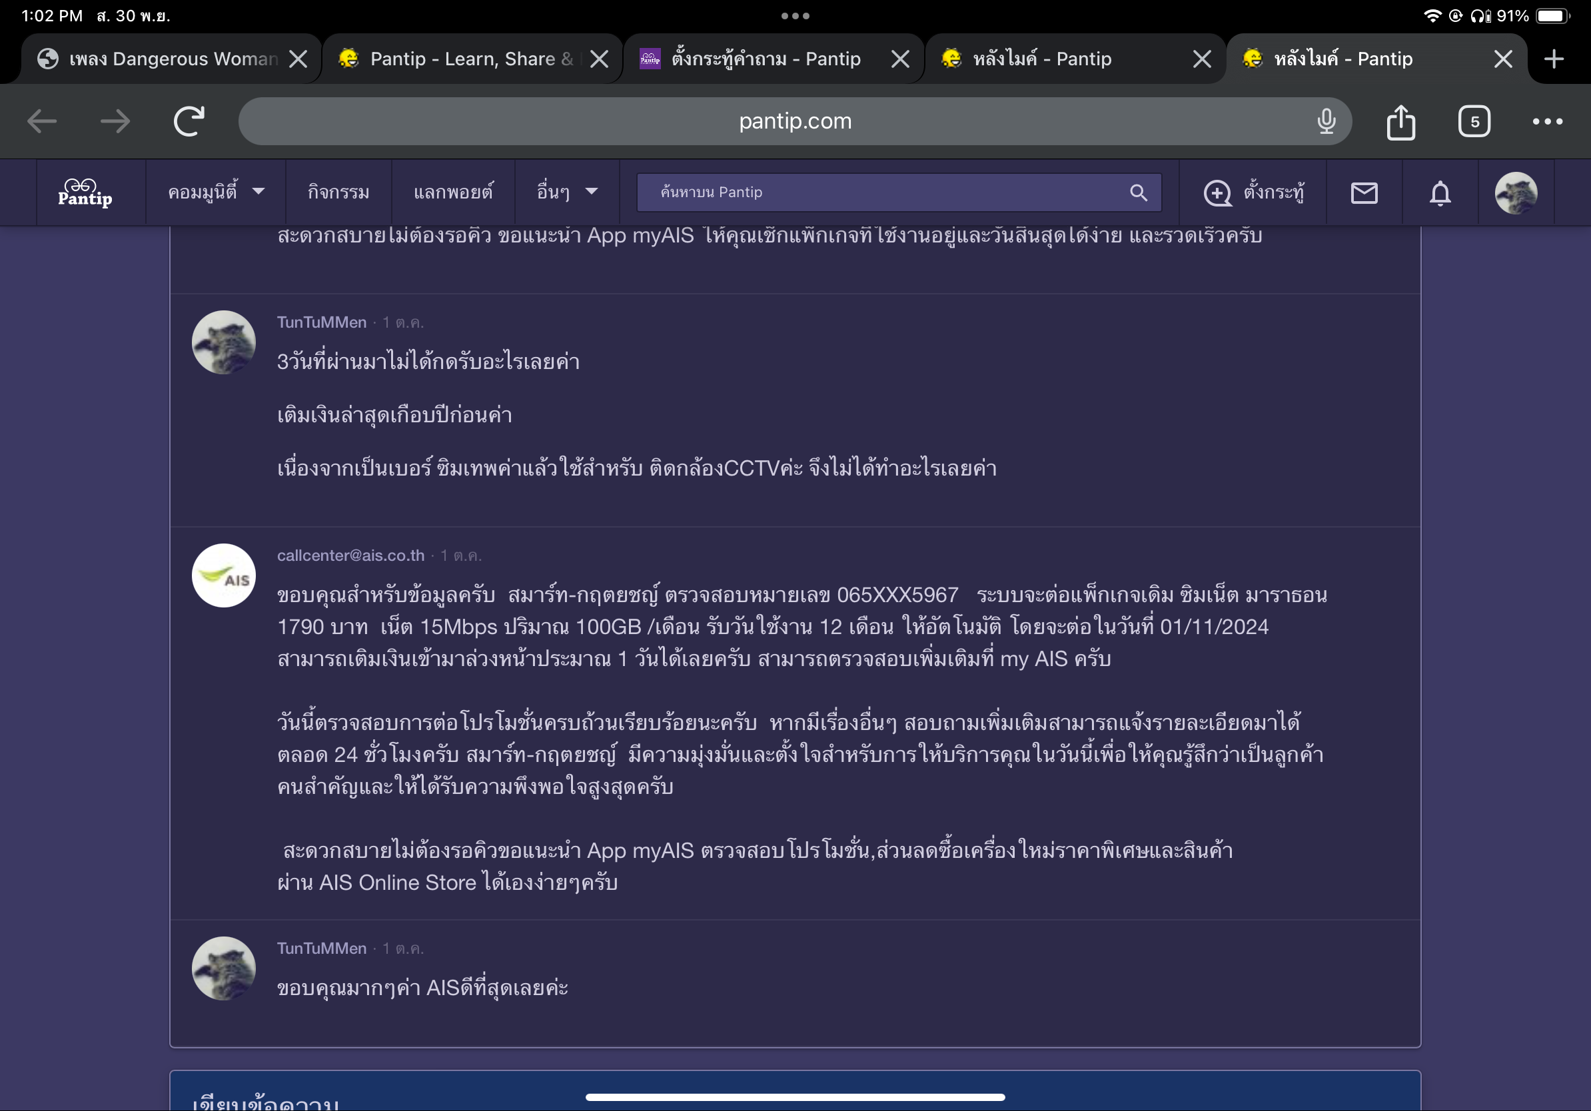Click TunTuMMen avatar on thank-you comment
Screen dimensions: 1591x1111
(223, 968)
